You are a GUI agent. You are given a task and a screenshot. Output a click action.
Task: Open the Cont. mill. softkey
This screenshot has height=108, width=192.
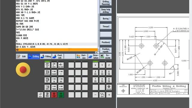pyautogui.click(x=58, y=56)
